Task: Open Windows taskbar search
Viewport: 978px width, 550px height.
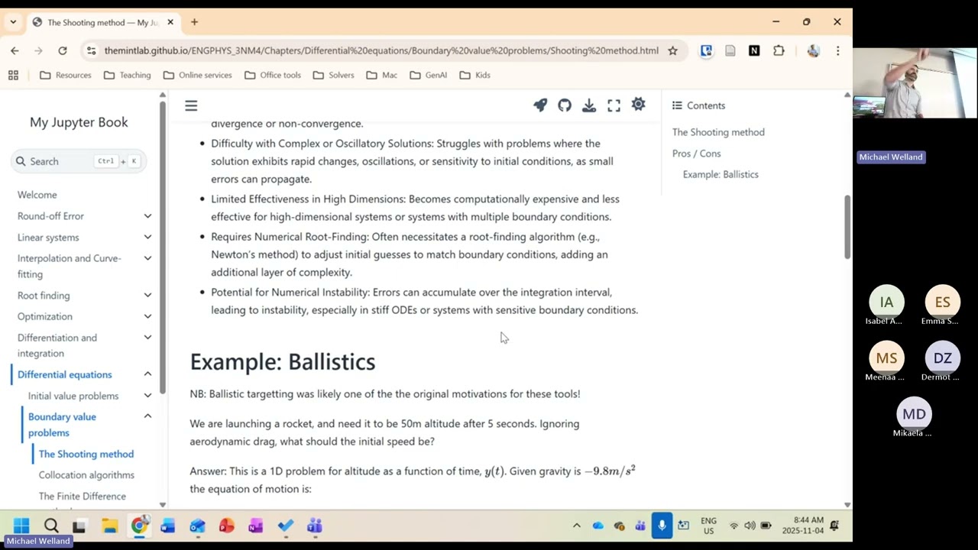Action: (51, 526)
